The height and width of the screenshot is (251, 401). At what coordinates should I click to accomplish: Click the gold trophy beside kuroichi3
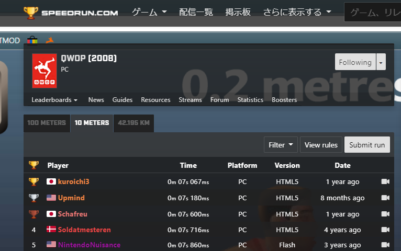point(34,181)
